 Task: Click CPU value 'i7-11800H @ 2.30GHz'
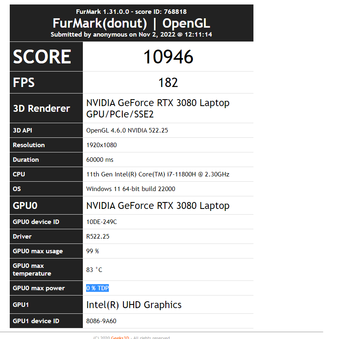click(198, 174)
